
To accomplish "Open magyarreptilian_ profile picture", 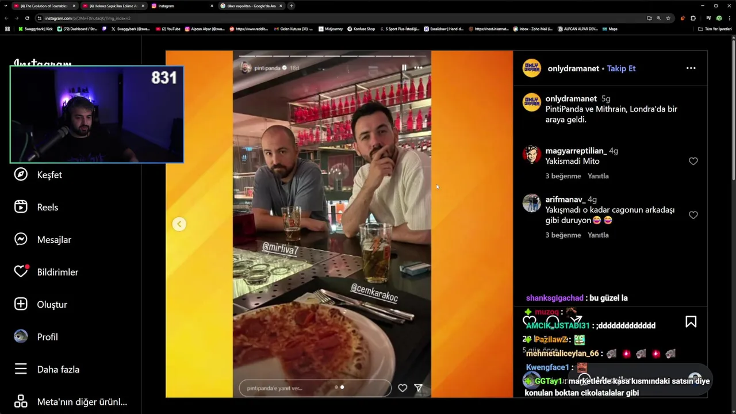I will tap(531, 155).
